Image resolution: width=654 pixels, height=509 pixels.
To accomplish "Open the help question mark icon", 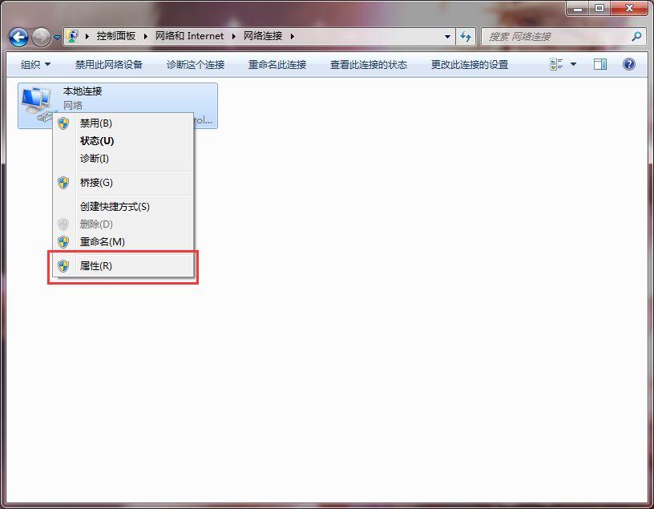I will pyautogui.click(x=629, y=64).
